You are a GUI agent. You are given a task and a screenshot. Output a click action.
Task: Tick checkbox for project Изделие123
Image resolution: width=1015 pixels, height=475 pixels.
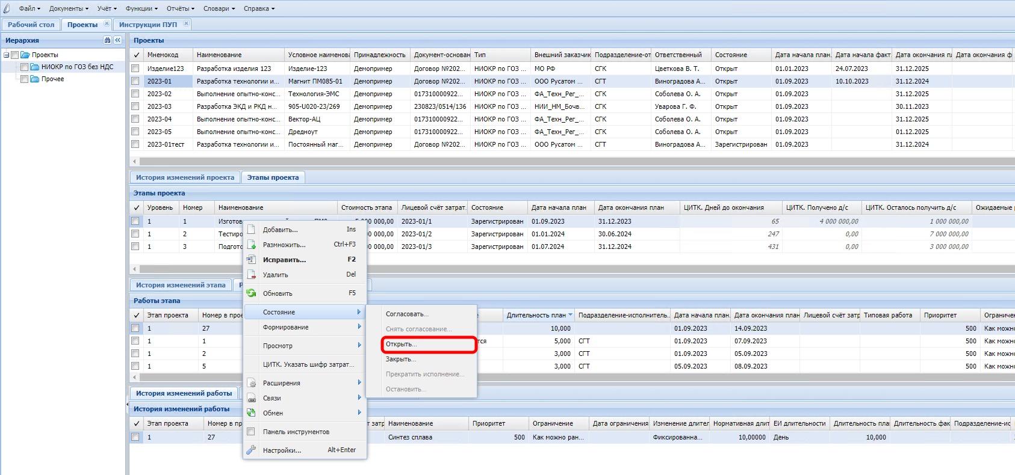(x=135, y=69)
